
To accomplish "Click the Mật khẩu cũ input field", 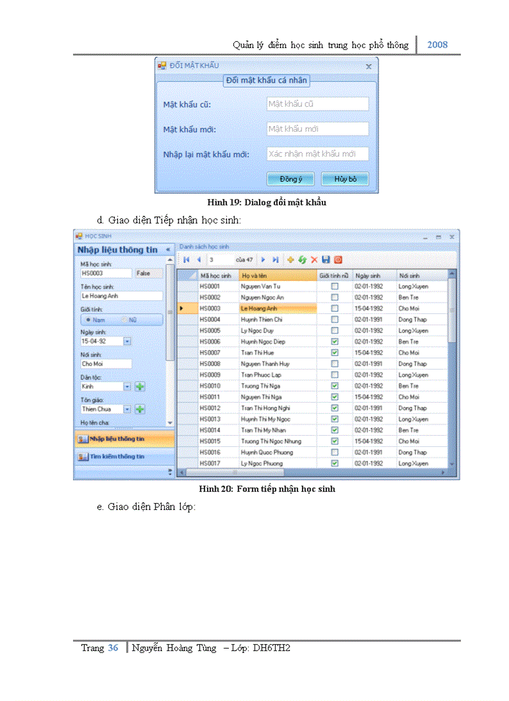I will point(317,104).
